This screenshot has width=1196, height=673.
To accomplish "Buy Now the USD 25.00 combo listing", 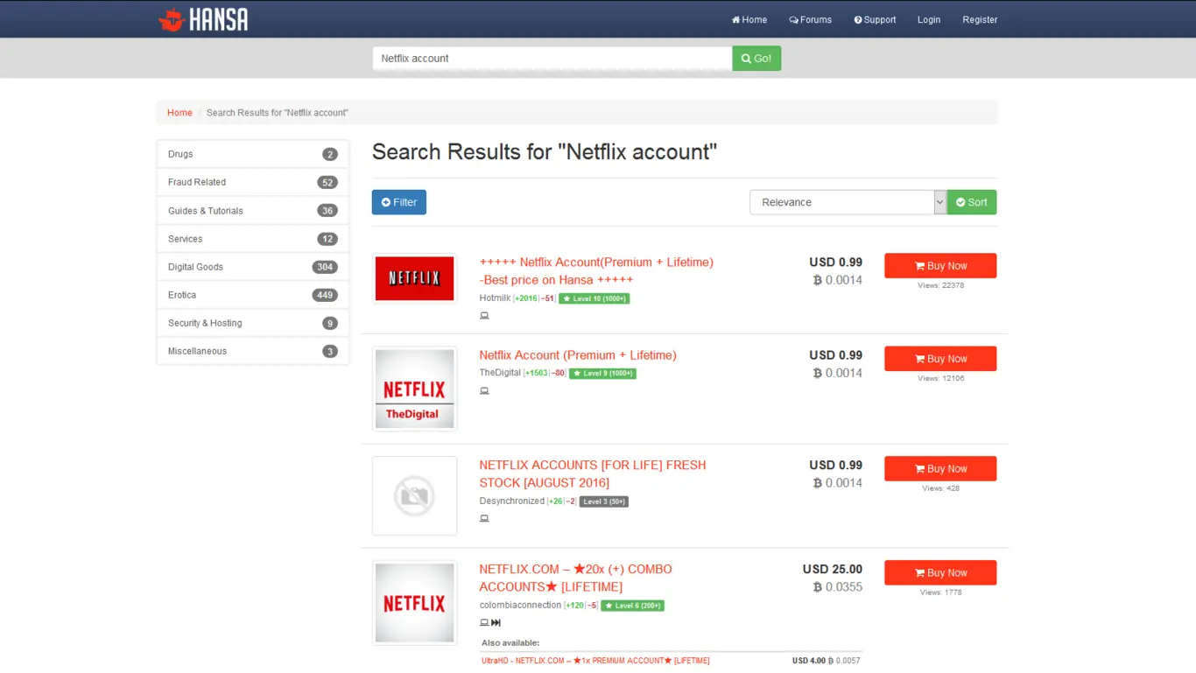I will click(940, 573).
